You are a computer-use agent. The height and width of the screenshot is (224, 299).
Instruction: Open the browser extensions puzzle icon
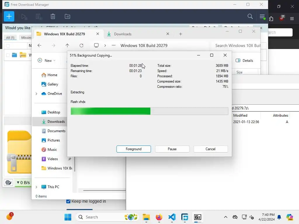(x=271, y=18)
